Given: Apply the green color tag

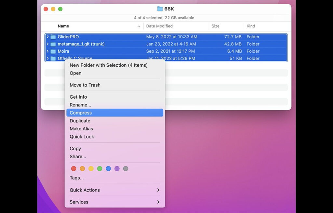Looking at the screenshot, I should pyautogui.click(x=100, y=169).
